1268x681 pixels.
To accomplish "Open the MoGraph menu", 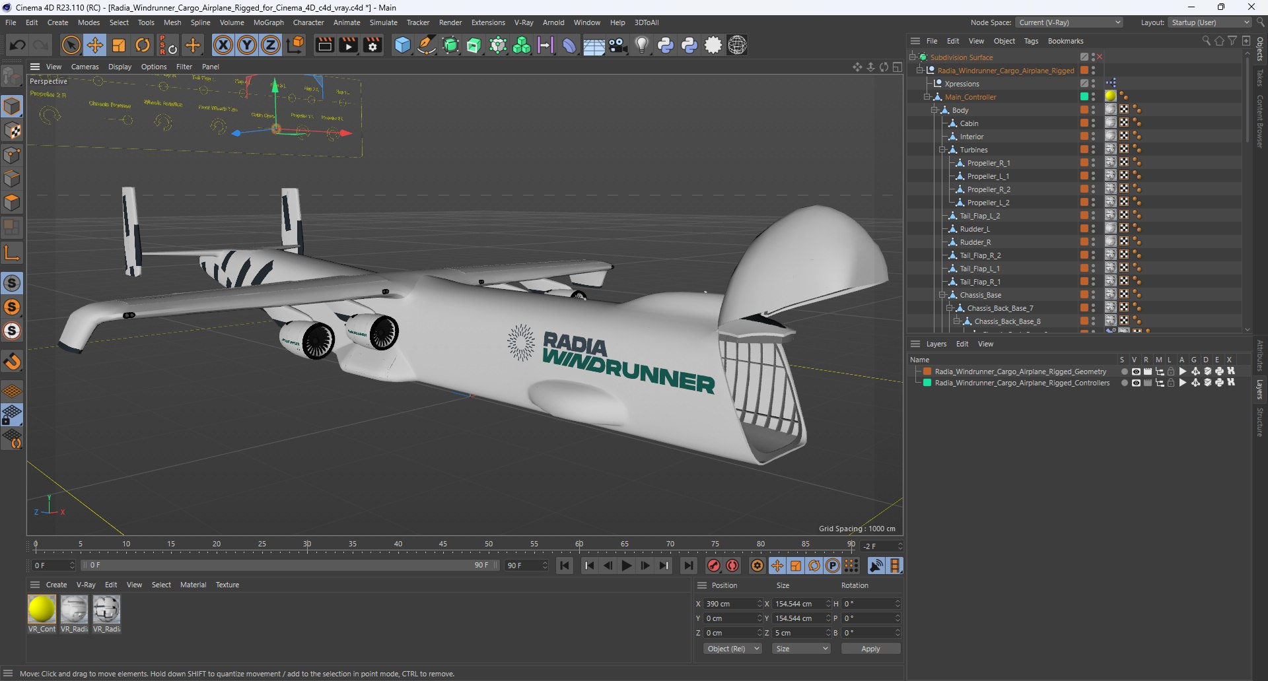I will 268,22.
